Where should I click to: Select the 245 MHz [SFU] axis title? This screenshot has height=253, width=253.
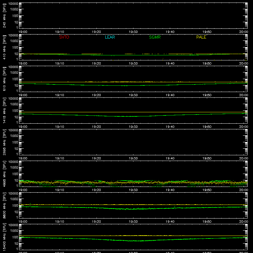(4, 16)
